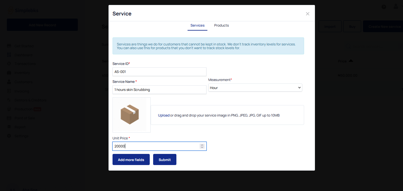Click the Simplebks logo in the sidebar
The height and width of the screenshot is (191, 403).
click(x=23, y=11)
